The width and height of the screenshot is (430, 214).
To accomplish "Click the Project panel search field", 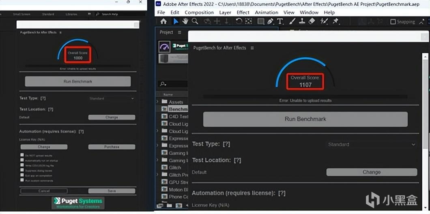I will coord(172,83).
